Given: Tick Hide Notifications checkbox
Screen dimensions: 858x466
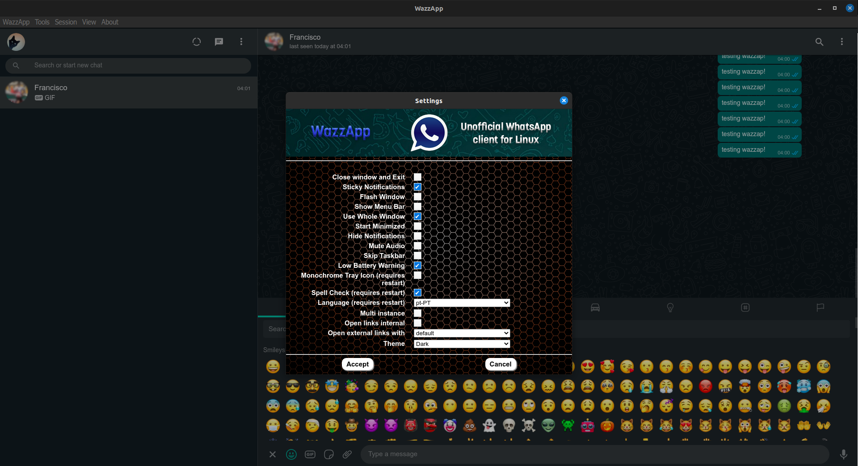Looking at the screenshot, I should point(417,236).
